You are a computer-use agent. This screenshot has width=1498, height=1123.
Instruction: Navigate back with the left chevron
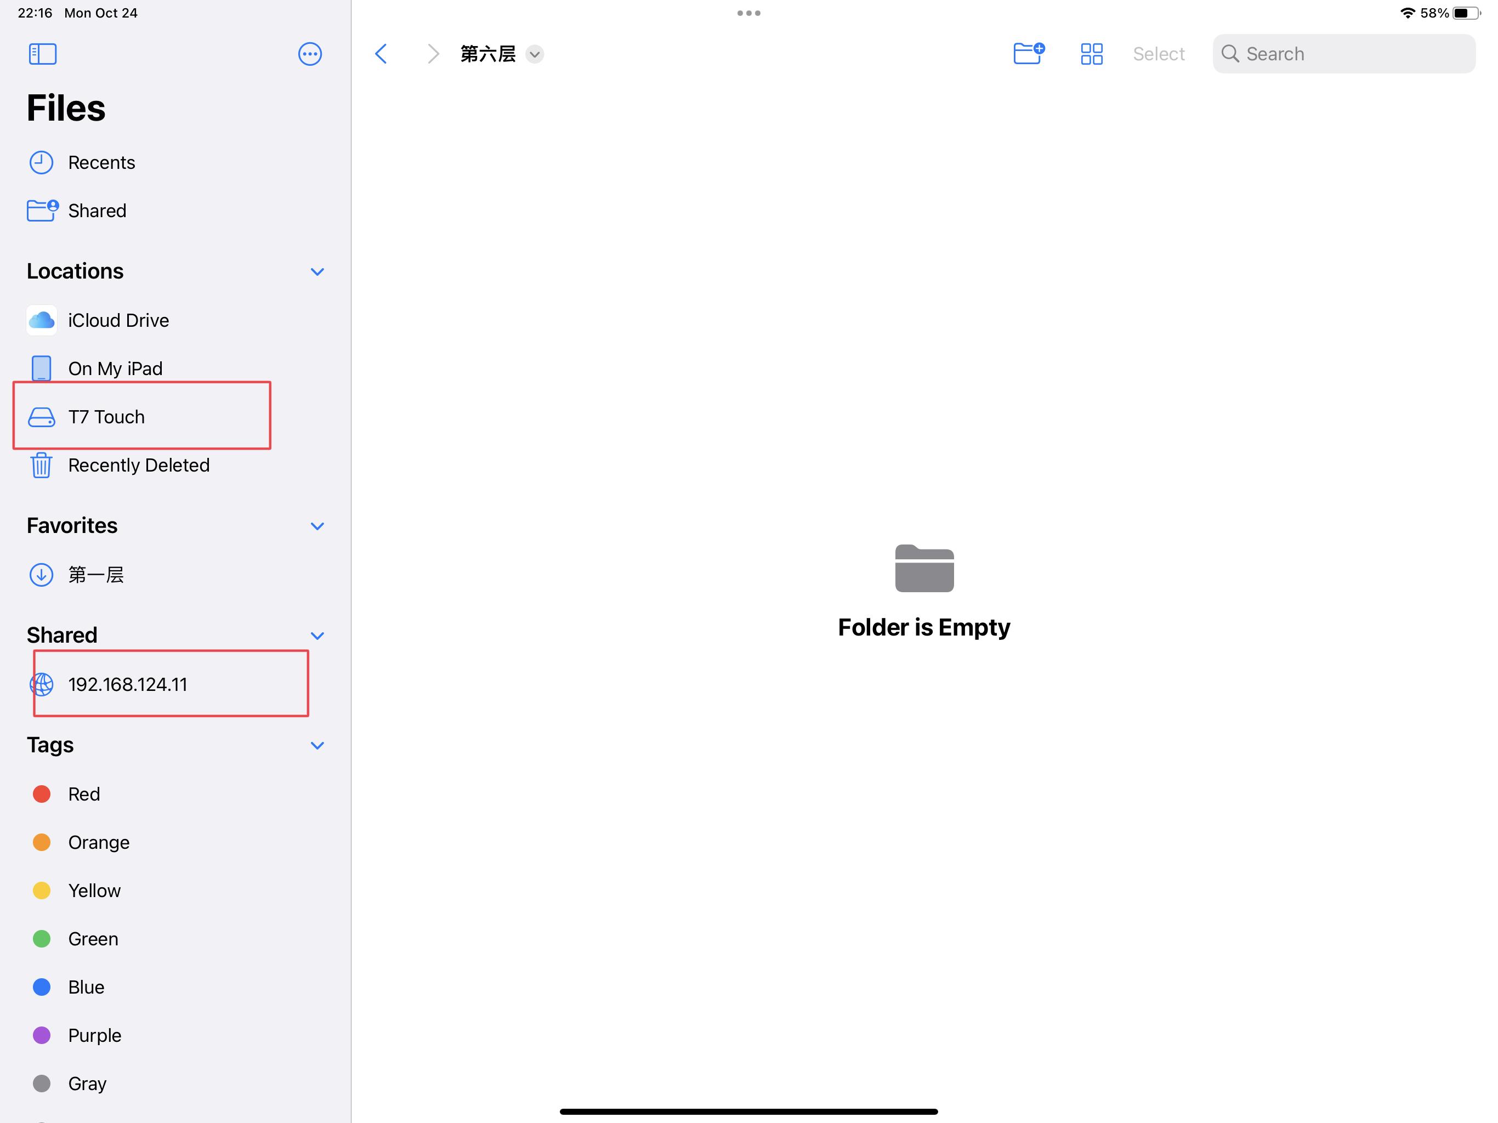tap(381, 54)
